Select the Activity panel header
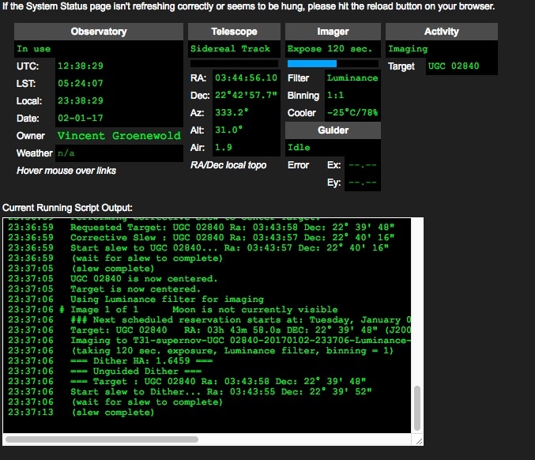This screenshot has height=460, width=535. pyautogui.click(x=442, y=32)
